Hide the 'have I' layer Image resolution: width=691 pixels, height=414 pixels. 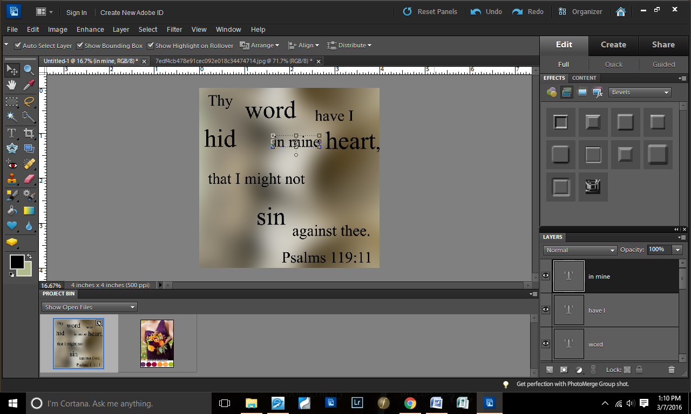point(546,310)
